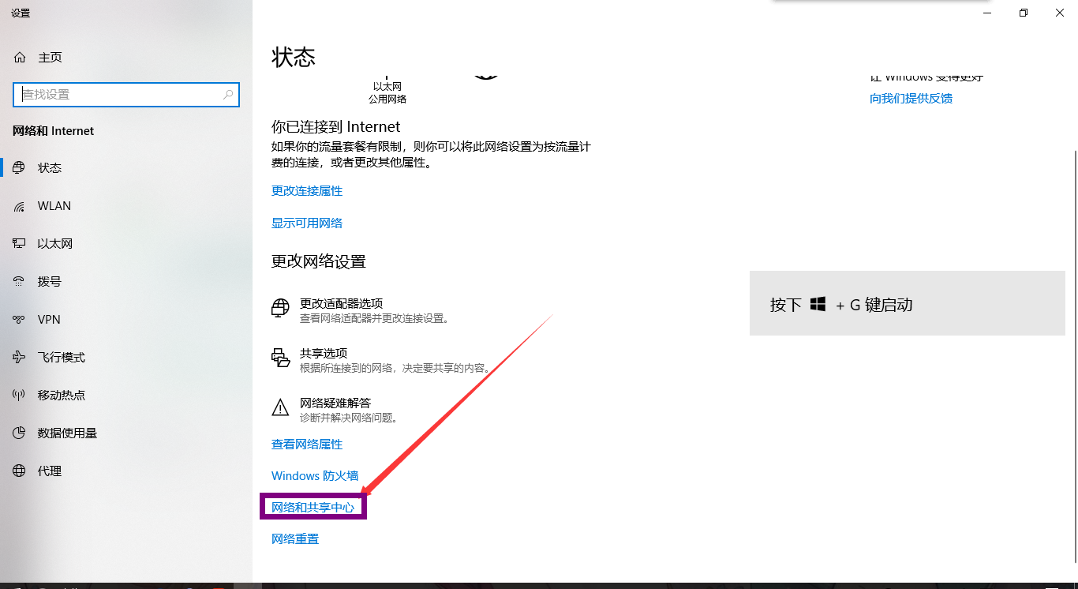Click the 显示可用网络 link
This screenshot has width=1078, height=589.
(307, 223)
